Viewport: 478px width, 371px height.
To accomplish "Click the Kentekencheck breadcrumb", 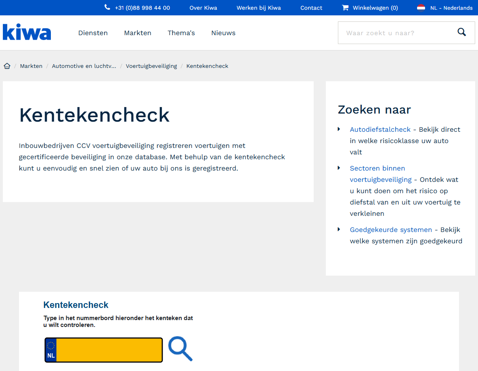I will pyautogui.click(x=207, y=66).
